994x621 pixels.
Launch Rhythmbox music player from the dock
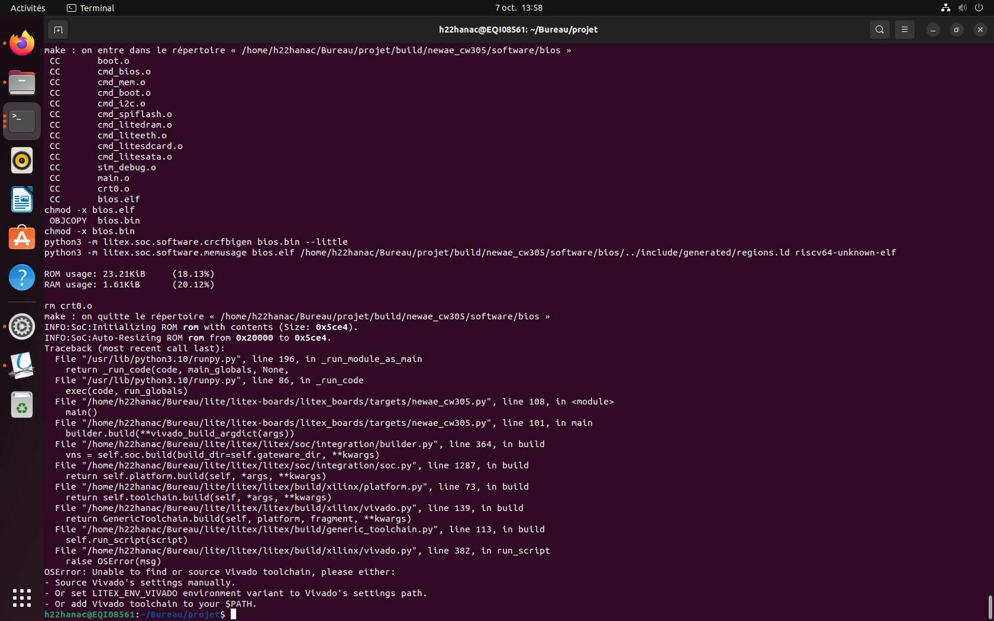click(21, 160)
